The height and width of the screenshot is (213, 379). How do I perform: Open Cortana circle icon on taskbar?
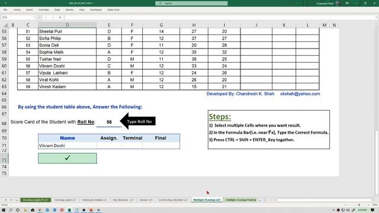18,210
